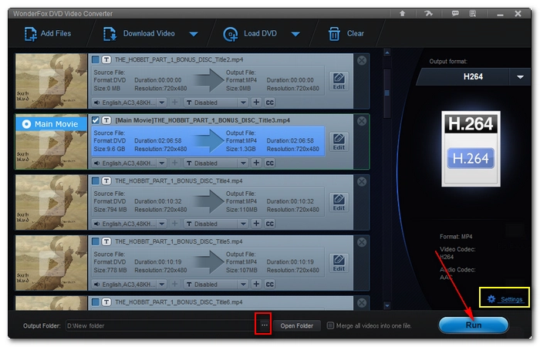This screenshot has height=347, width=540.
Task: Check the Title5.mp4 checkbox
Action: coord(96,241)
